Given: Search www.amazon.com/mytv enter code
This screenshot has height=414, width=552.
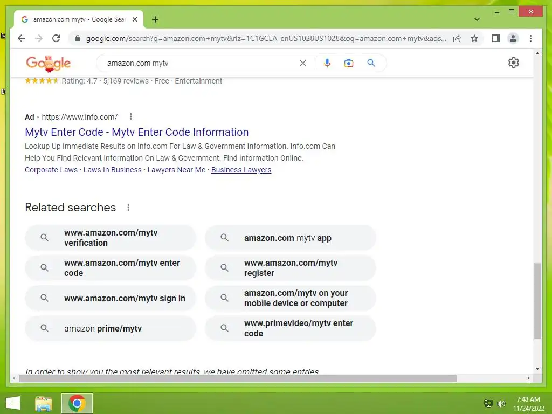Looking at the screenshot, I should pos(110,268).
